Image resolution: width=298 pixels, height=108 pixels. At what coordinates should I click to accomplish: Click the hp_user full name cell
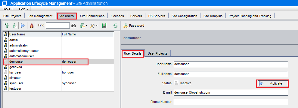click(88, 72)
